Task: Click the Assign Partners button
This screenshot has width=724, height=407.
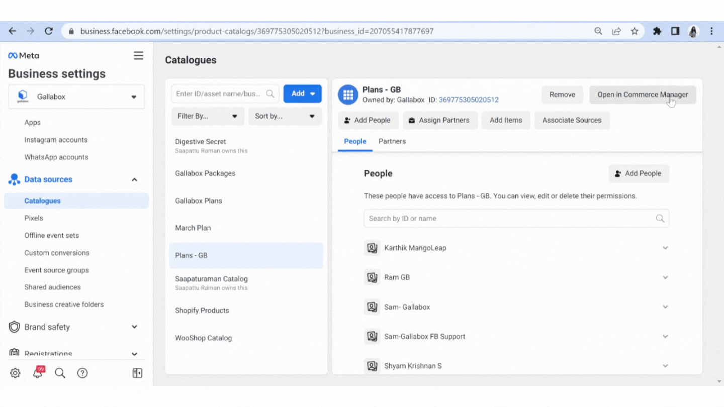Action: click(440, 120)
